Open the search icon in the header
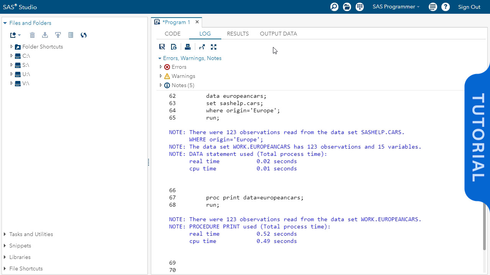The width and height of the screenshot is (490, 275). (x=334, y=7)
